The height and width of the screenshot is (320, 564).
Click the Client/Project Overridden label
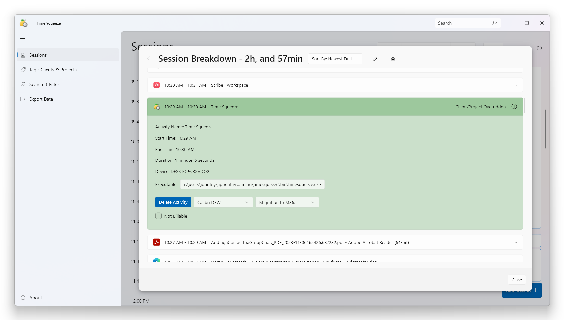click(480, 107)
